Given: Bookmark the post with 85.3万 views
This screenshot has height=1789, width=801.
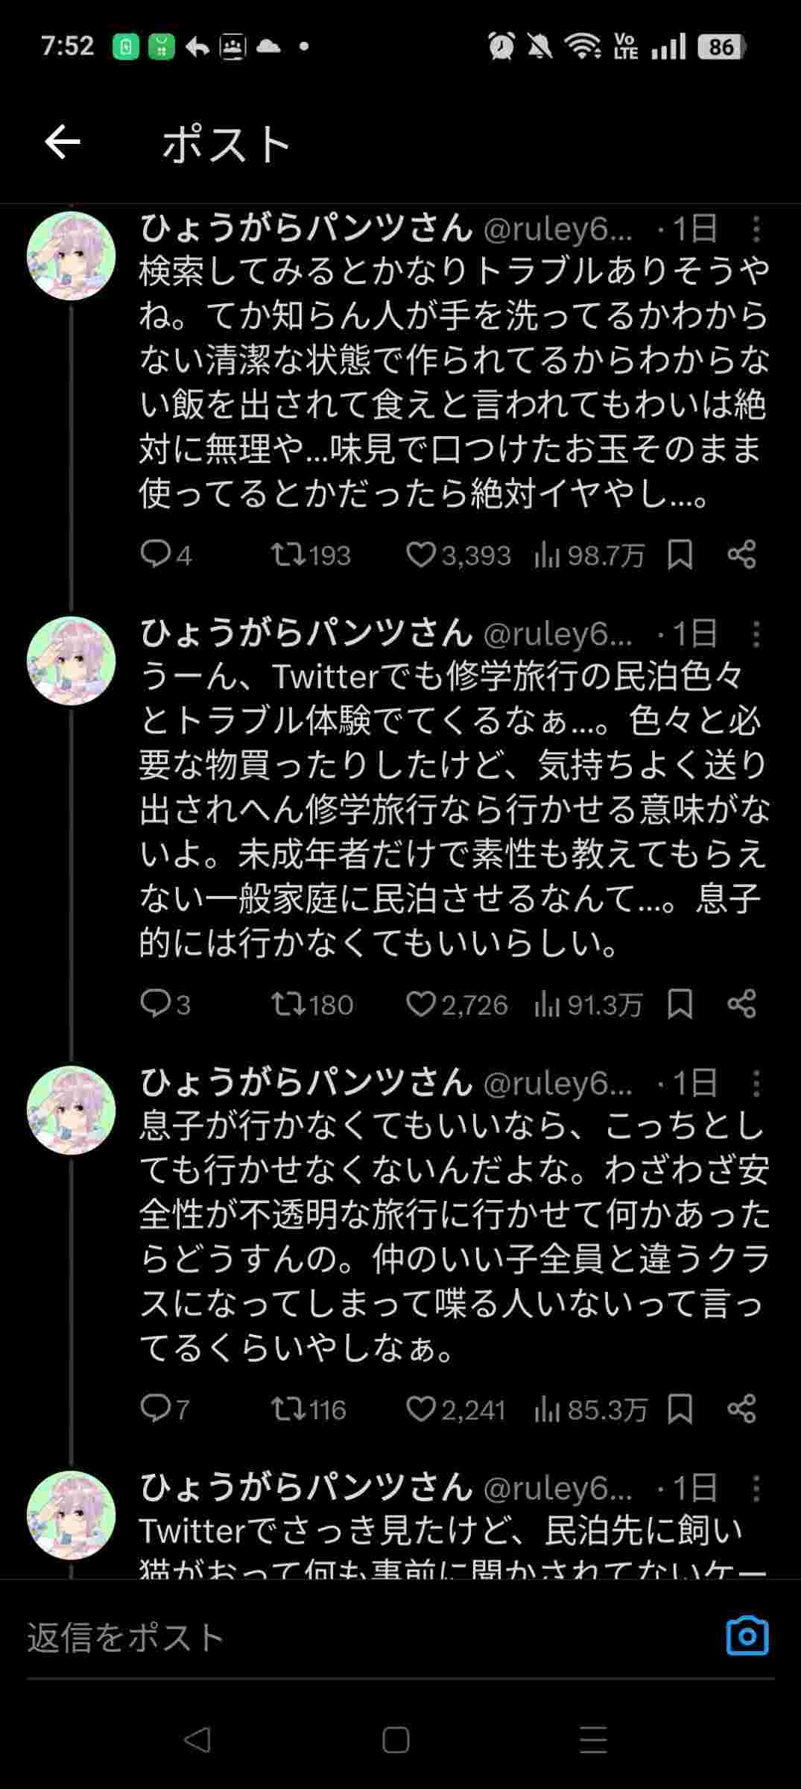Looking at the screenshot, I should [x=680, y=1409].
